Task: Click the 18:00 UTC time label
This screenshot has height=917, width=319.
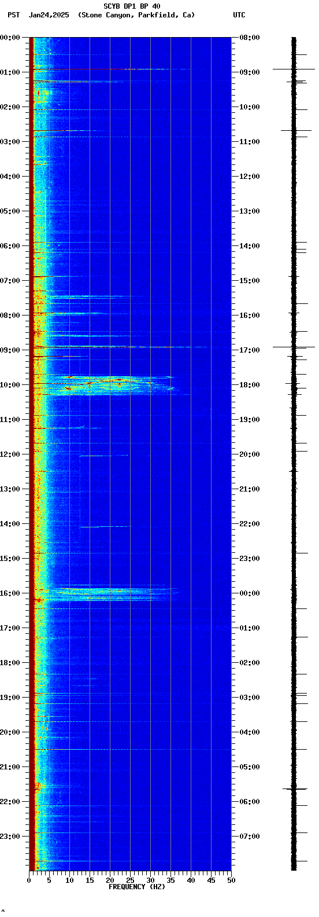Action: tap(250, 385)
